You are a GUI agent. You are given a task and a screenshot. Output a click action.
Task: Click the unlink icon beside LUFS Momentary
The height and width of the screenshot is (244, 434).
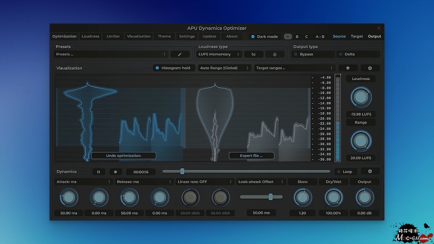coord(253,55)
